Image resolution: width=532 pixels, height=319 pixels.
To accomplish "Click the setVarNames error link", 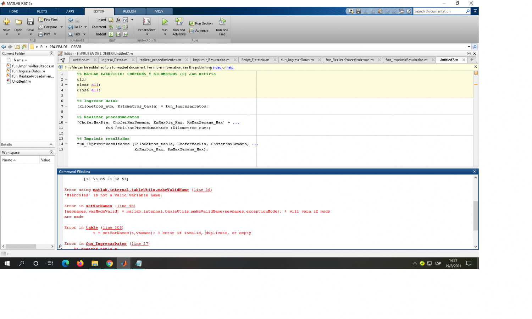I will (99, 206).
